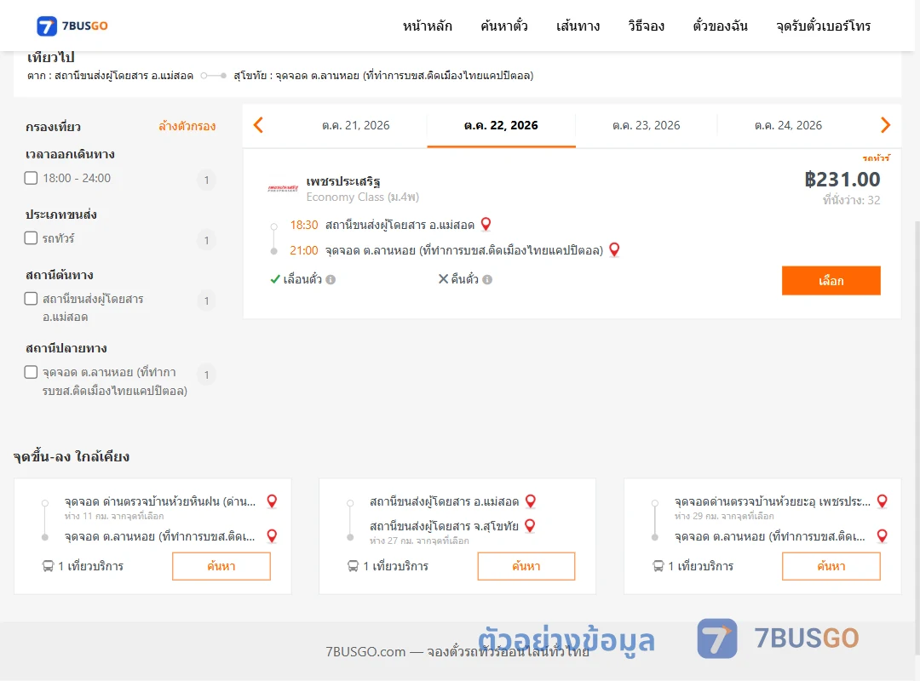Click the ห่าง 29 กม. จากจุดที่เลือก distance text

[724, 516]
